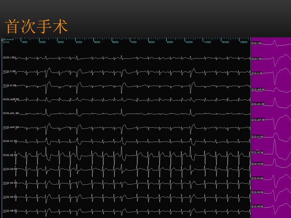
Task: Select ECG V3 56 in purple panel
Action: [257, 164]
